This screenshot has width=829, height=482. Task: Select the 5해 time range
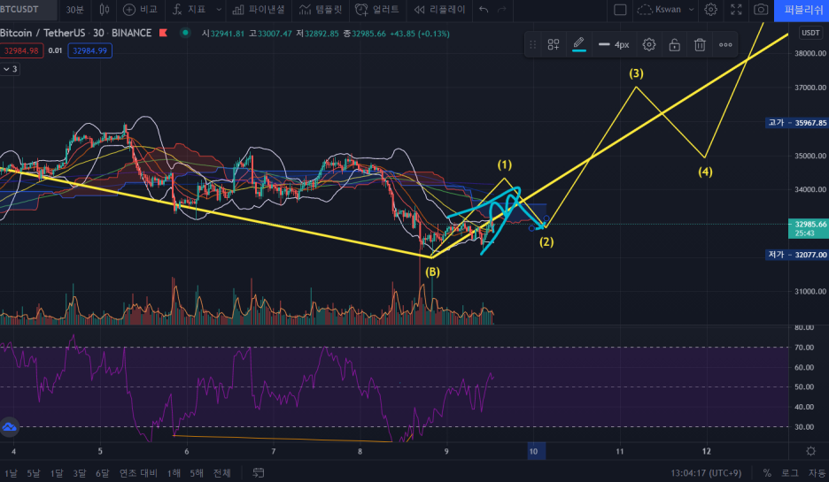[197, 473]
